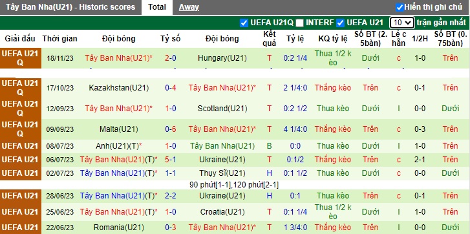Click UEFA U21 league cell for Croatia match

tap(21, 212)
